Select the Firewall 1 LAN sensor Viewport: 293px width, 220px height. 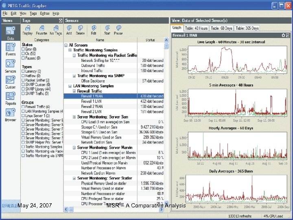[x=114, y=101]
